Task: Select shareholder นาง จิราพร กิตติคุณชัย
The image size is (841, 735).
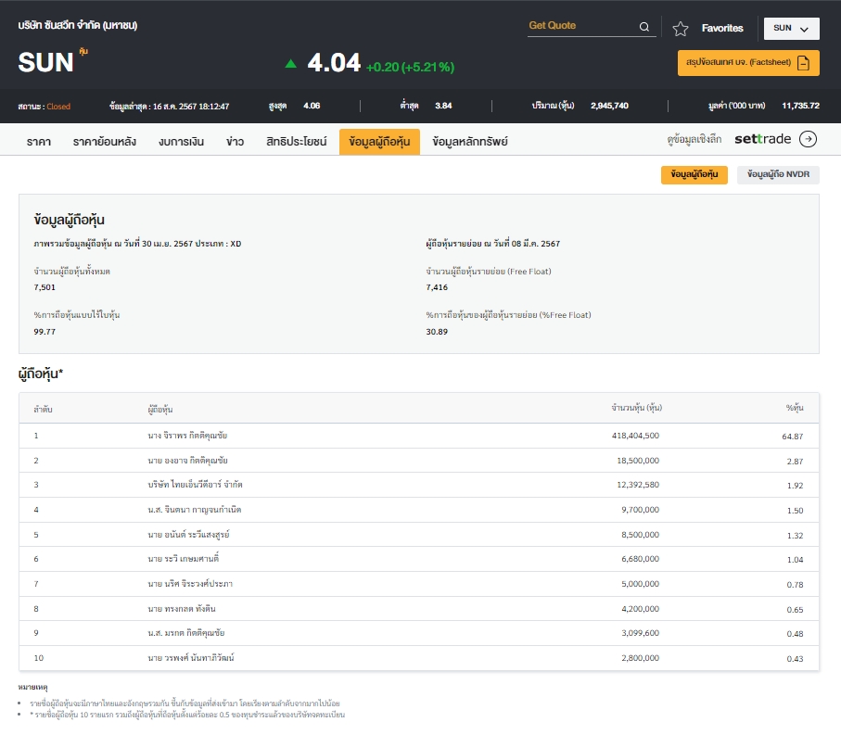Action: (187, 436)
